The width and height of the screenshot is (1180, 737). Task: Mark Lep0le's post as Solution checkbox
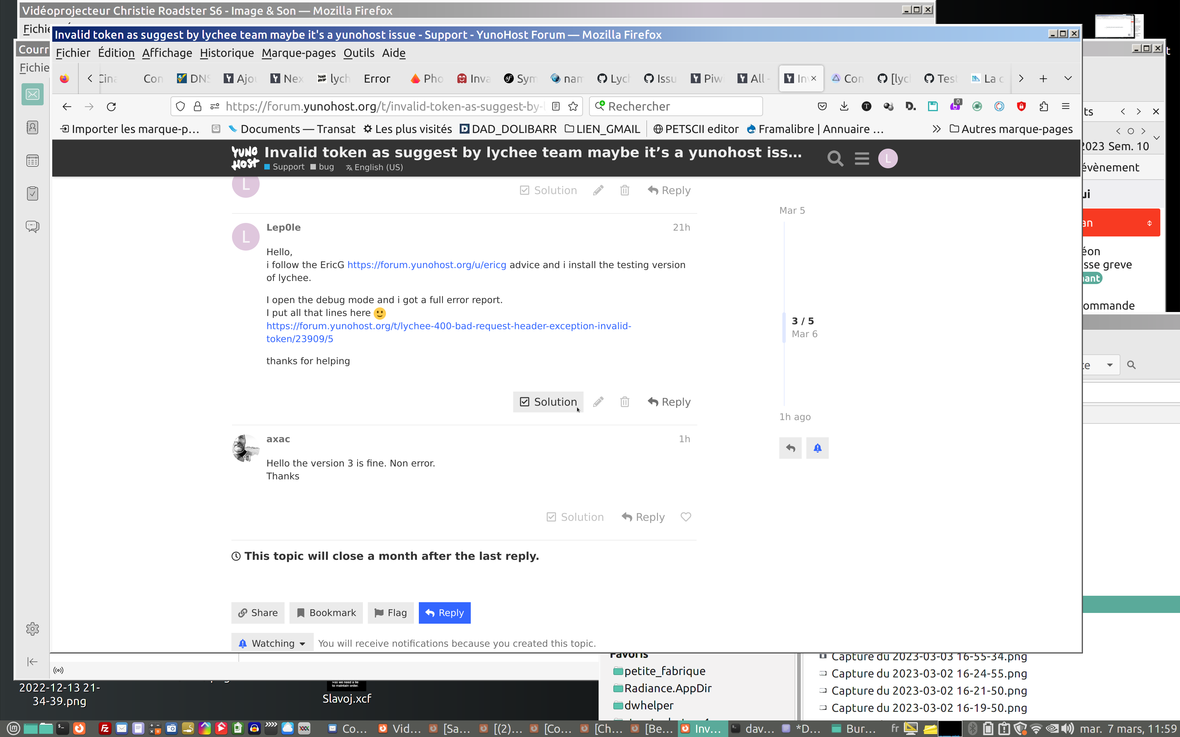(548, 402)
